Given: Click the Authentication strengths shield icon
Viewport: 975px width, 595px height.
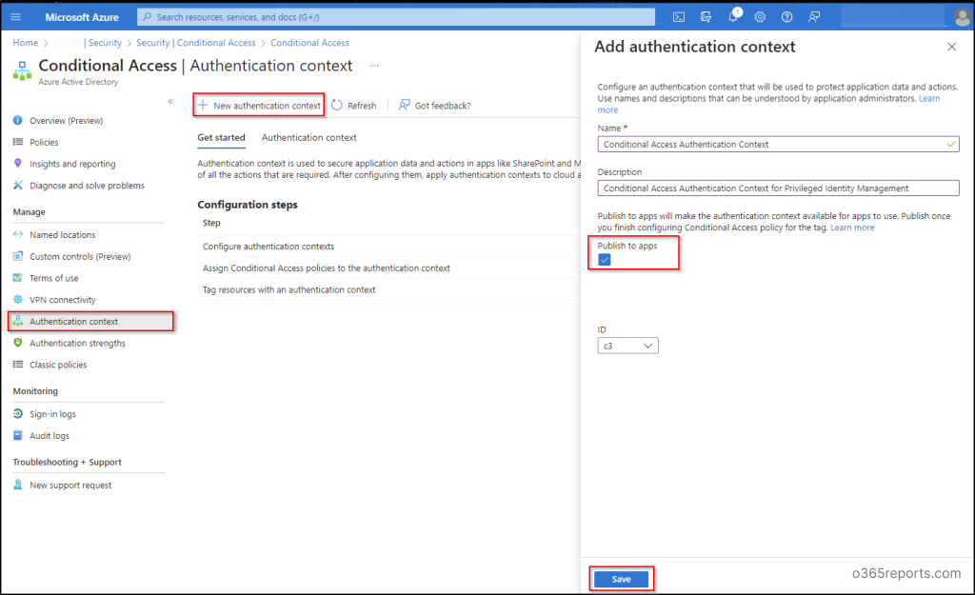Looking at the screenshot, I should 17,343.
